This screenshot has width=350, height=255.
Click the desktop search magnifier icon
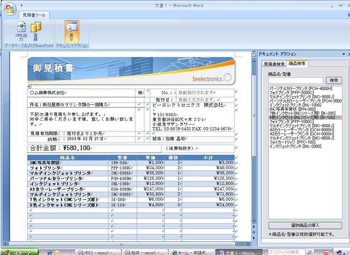pyautogui.click(x=309, y=252)
